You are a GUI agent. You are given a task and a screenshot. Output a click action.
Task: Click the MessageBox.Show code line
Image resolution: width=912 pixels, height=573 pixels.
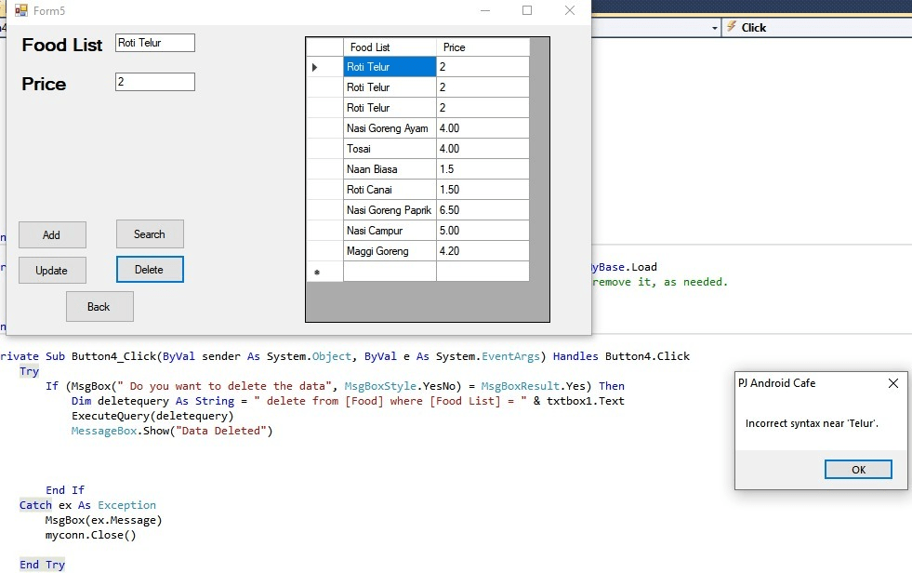172,431
